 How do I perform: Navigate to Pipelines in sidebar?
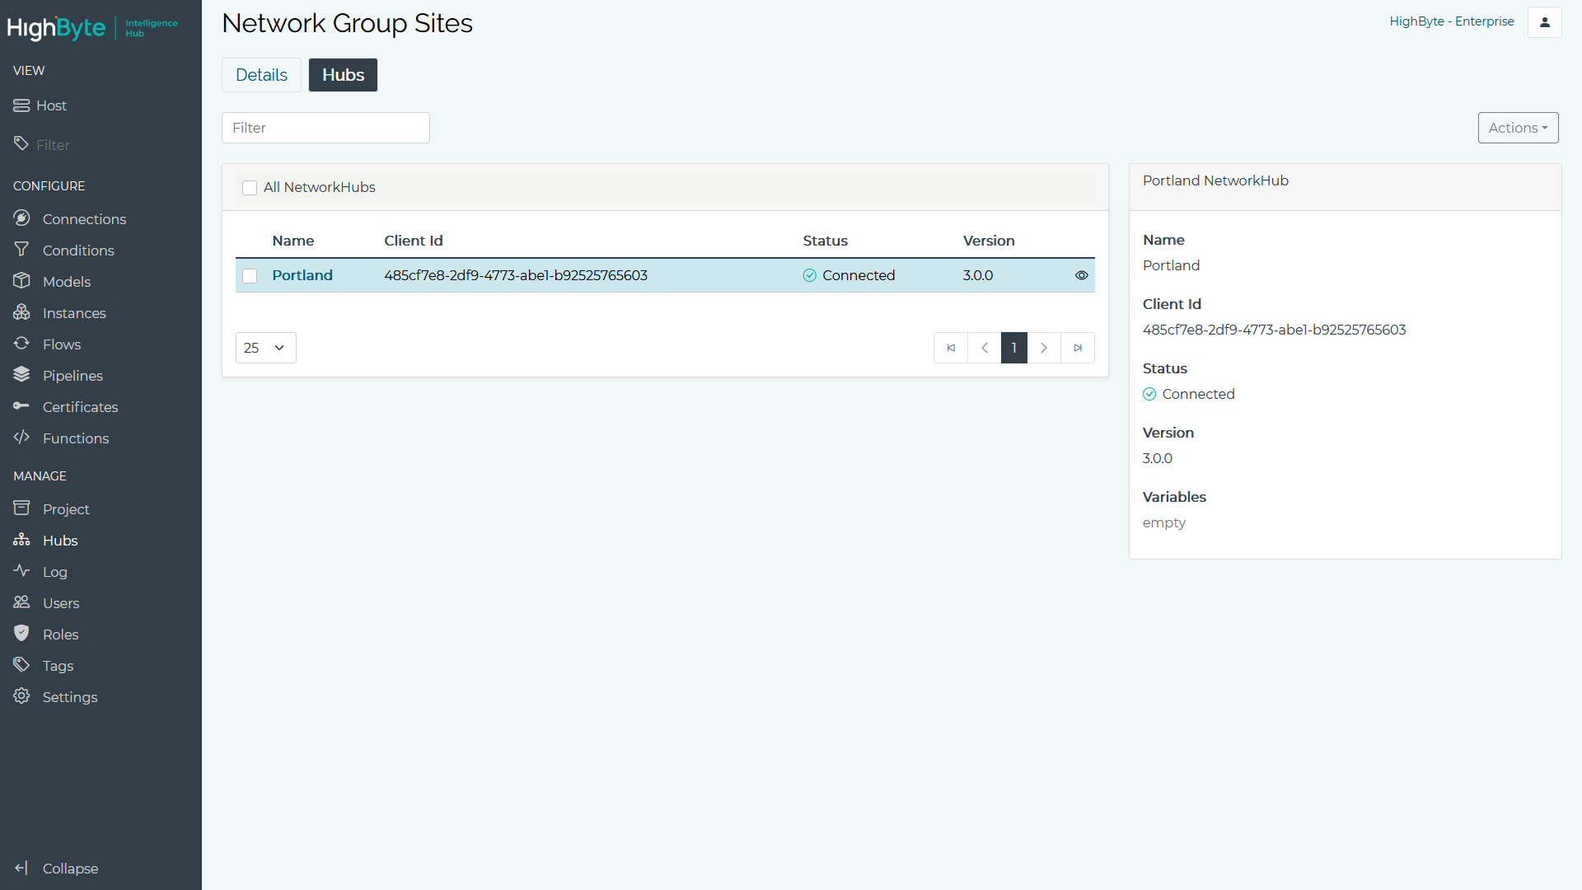(x=73, y=375)
